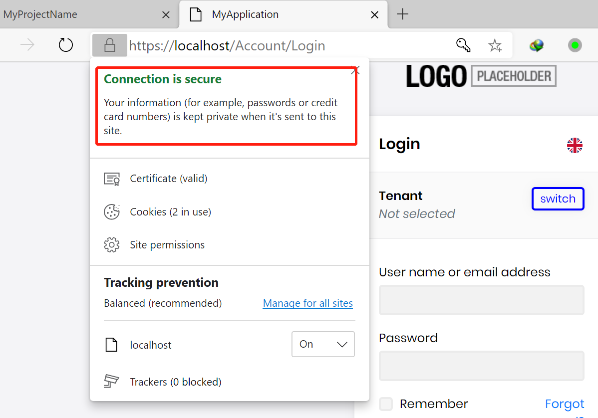Viewport: 598px width, 418px height.
Task: Open Site permissions
Action: tap(167, 245)
